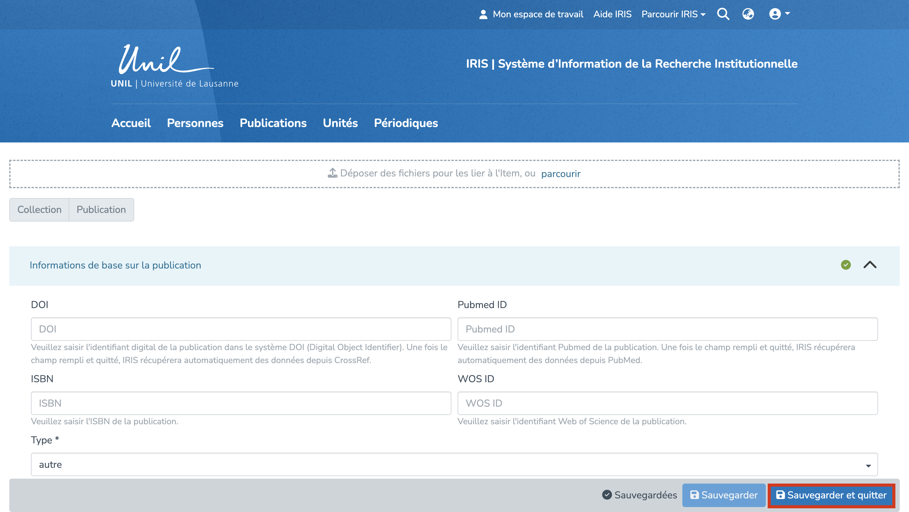Click the green section validity check icon
The height and width of the screenshot is (512, 909).
tap(846, 265)
